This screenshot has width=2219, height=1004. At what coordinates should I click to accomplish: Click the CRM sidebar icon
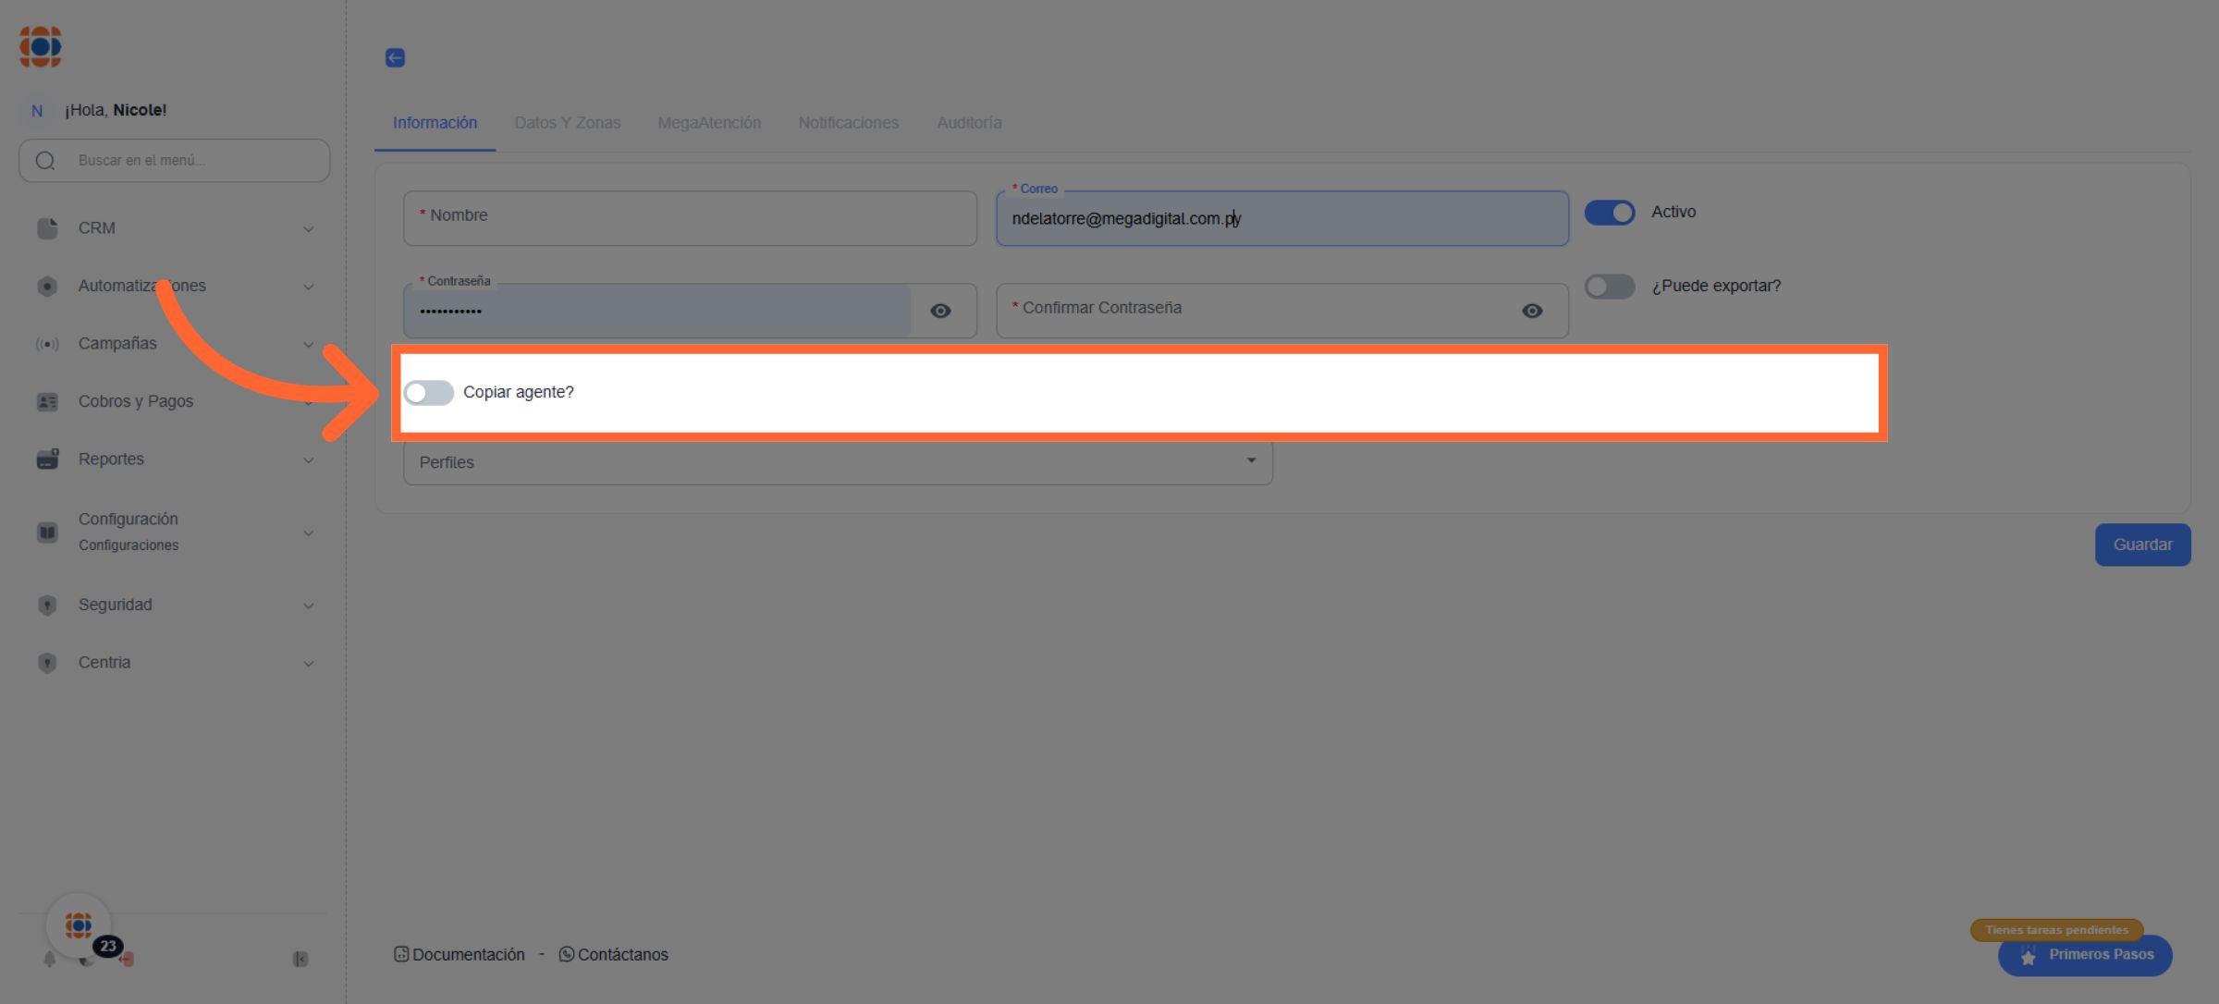click(47, 228)
